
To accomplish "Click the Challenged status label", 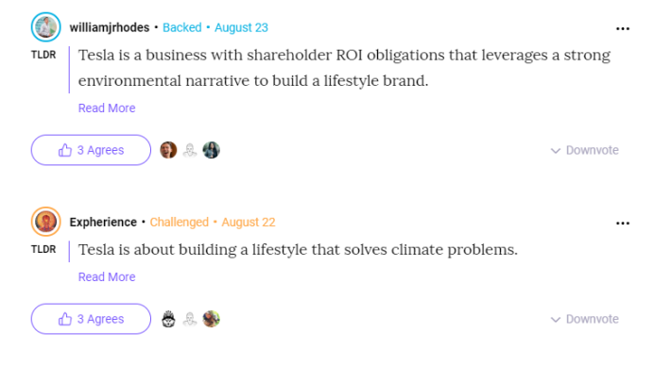I will 180,222.
